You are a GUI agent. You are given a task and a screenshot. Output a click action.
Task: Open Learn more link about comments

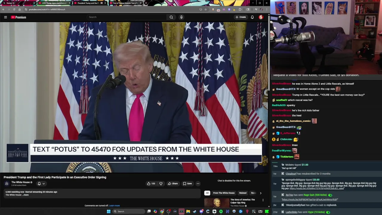click(114, 206)
